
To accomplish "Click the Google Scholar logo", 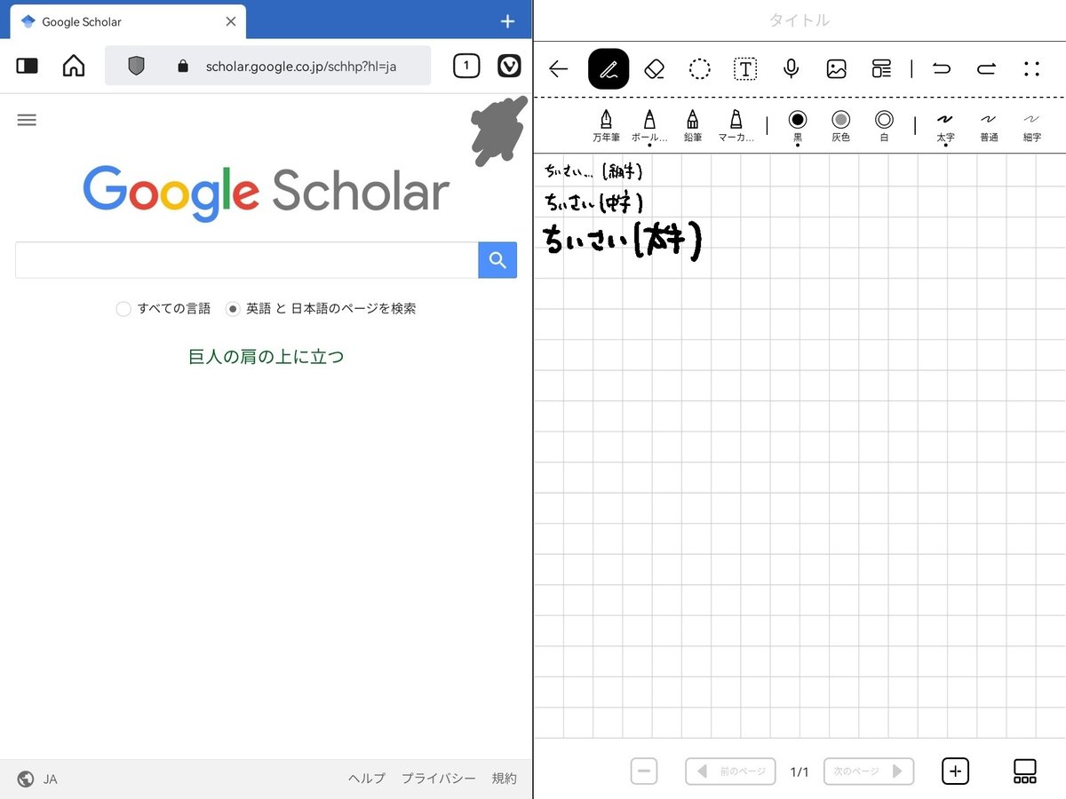I will click(x=266, y=194).
